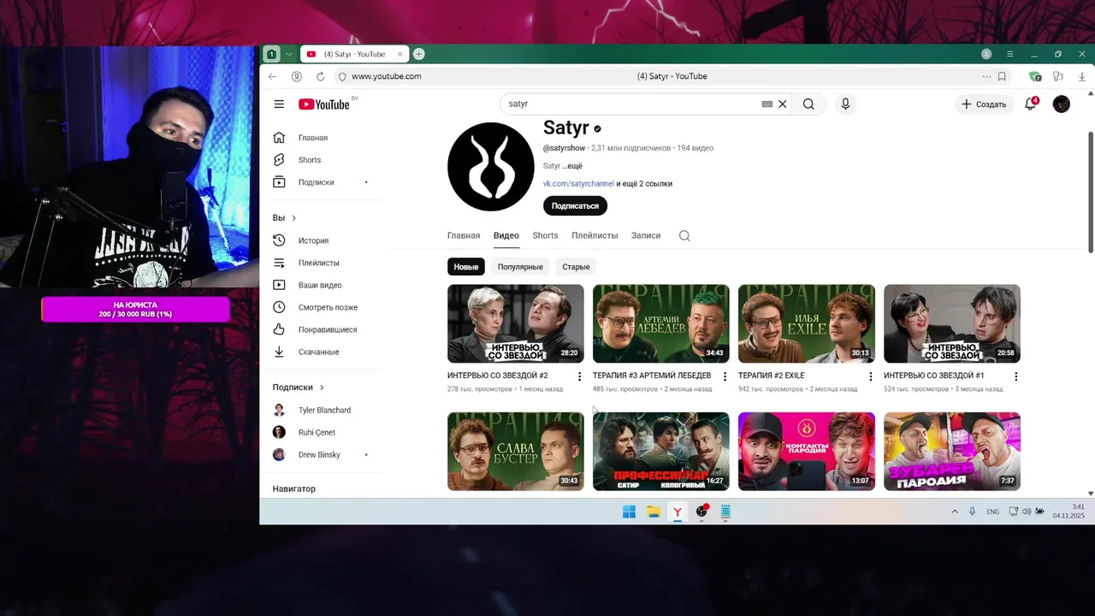Open the browser downloads icon

tap(1082, 76)
